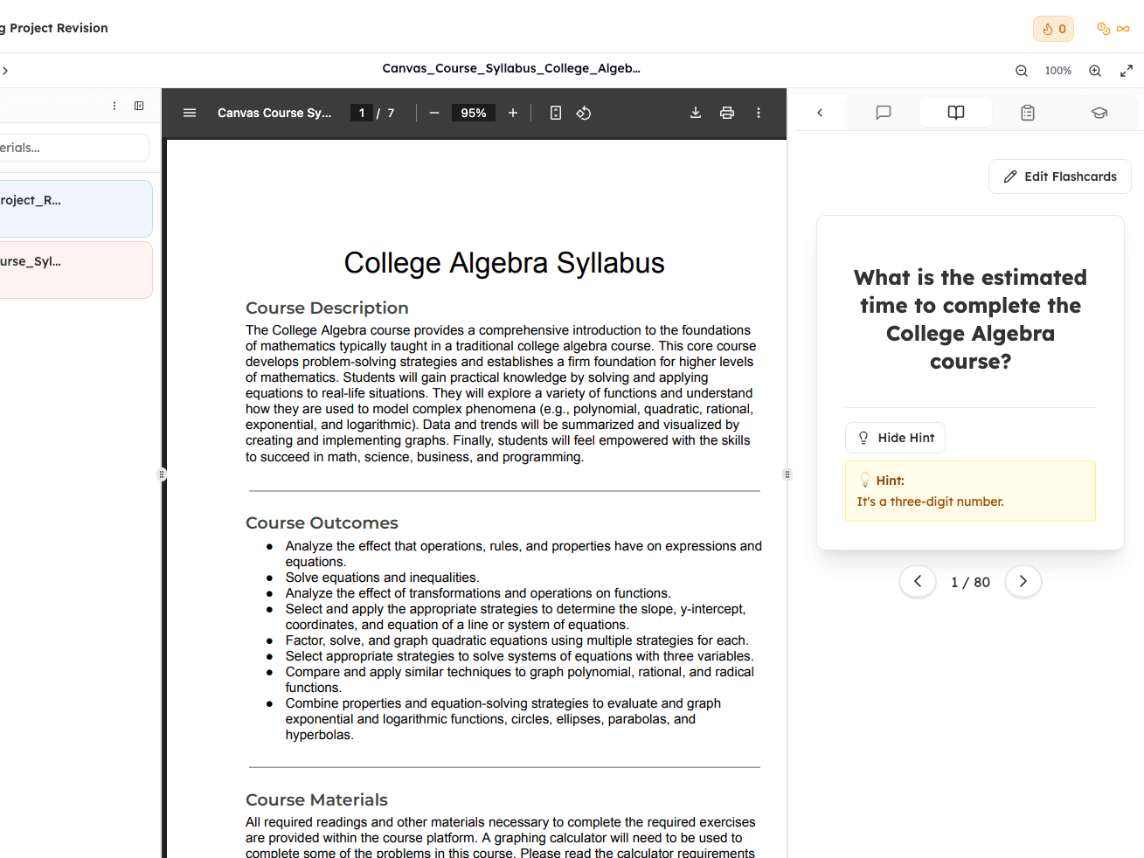Collapse the right panel with back chevron
Image resolution: width=1144 pixels, height=858 pixels.
click(x=820, y=113)
